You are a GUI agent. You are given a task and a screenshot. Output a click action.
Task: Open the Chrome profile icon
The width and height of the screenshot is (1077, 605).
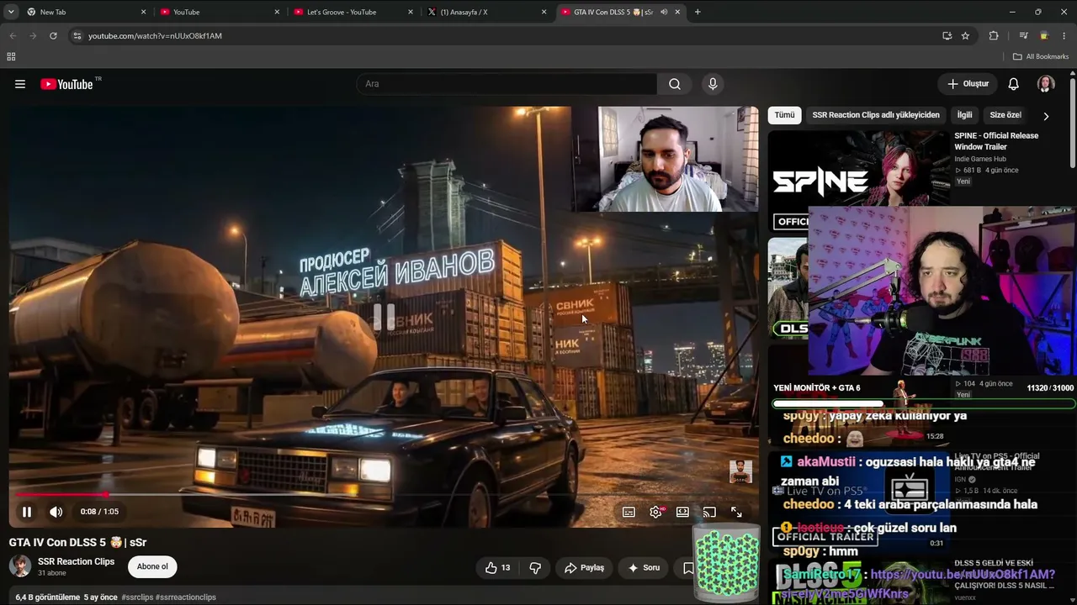[1044, 36]
